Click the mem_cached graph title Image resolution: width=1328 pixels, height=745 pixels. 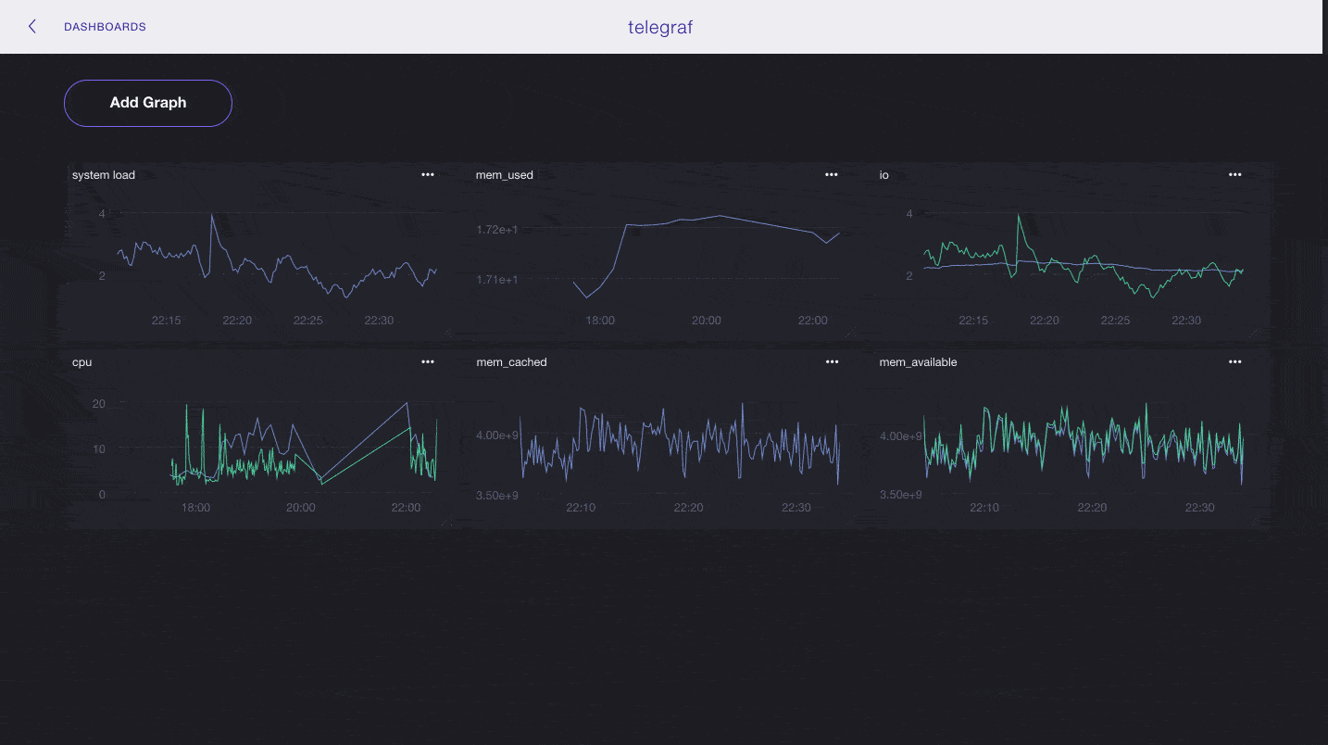(x=511, y=362)
